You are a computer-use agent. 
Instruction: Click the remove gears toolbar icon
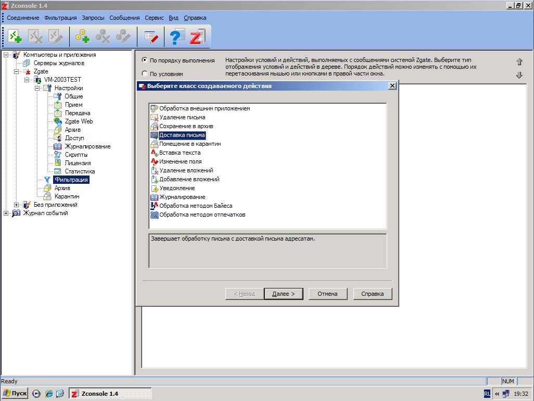103,36
